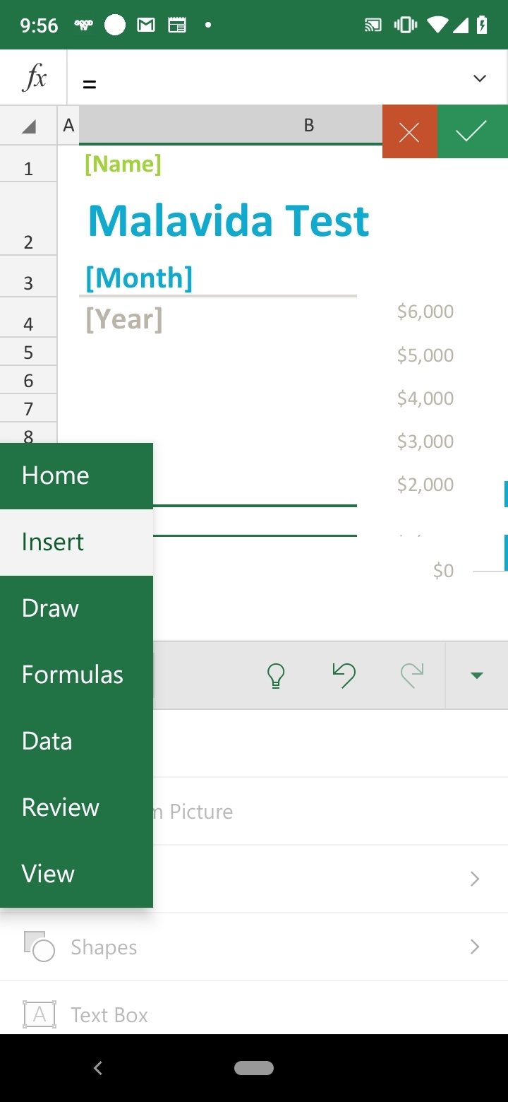Select the Draw tab option
The width and height of the screenshot is (508, 1102).
click(x=76, y=608)
